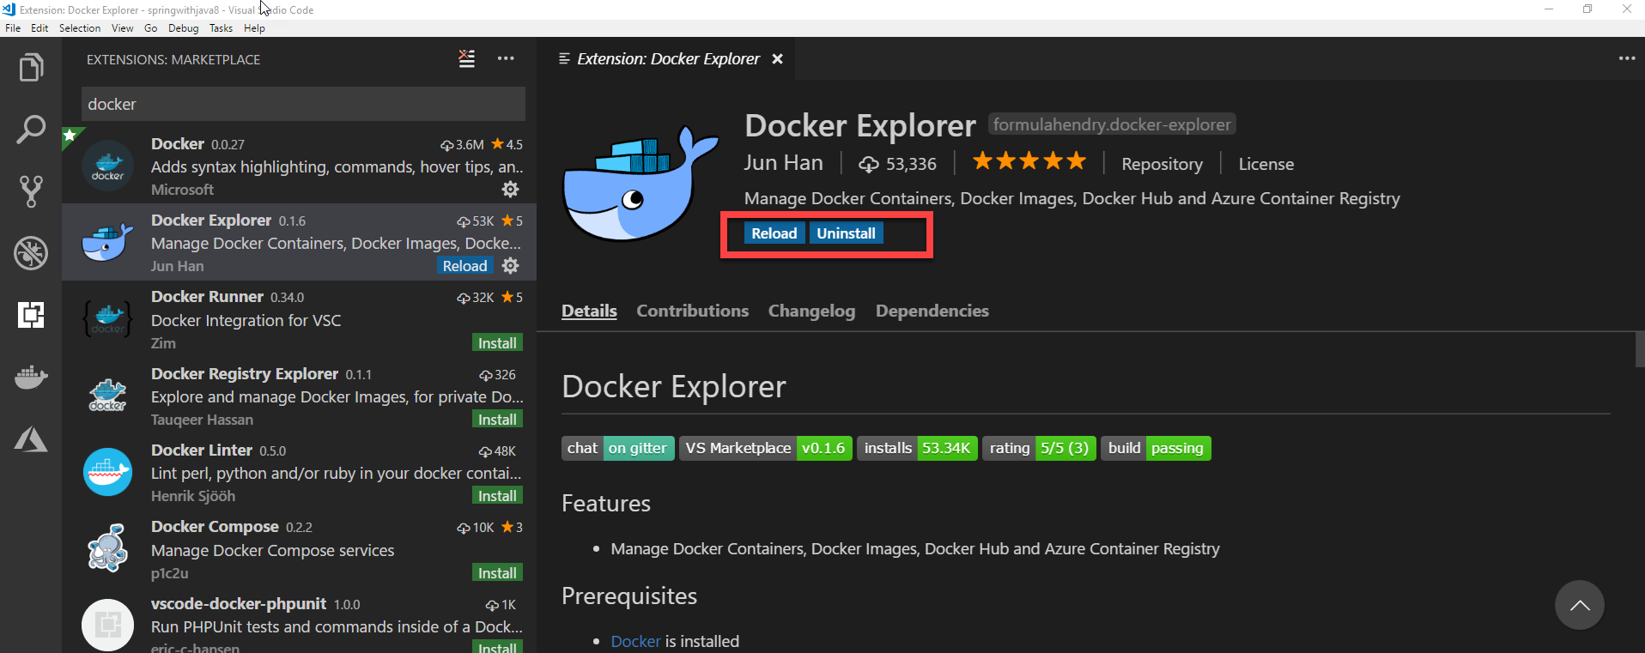1645x653 pixels.
Task: Switch to the Changelog tab
Action: tap(811, 311)
